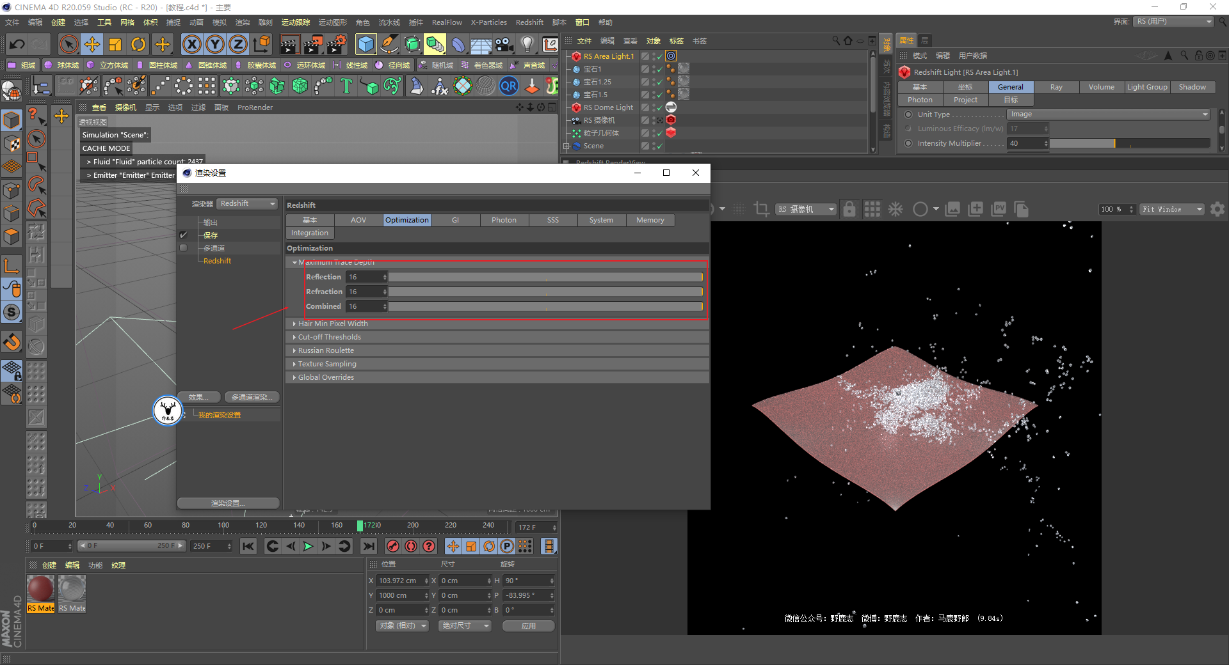Toggle the 保存 checkbox in render settings
The image size is (1229, 665).
[184, 235]
